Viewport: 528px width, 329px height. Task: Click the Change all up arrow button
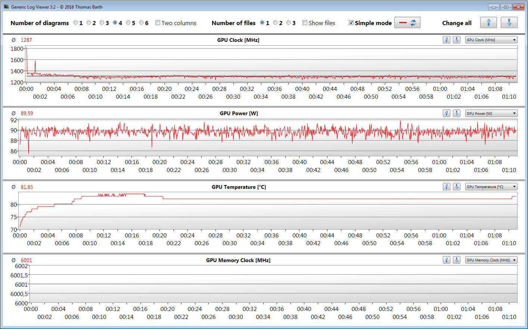coord(488,23)
